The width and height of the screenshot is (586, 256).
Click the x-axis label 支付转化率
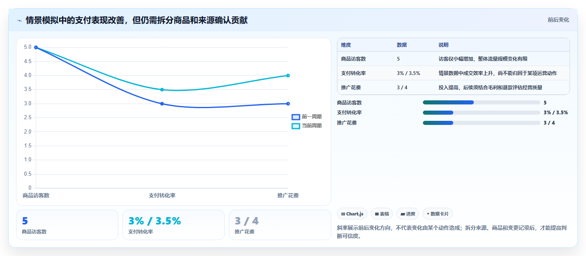coord(162,196)
